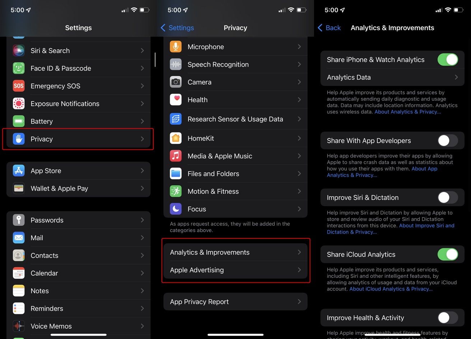
Task: Tap the blue Privacy hand icon
Action: click(x=19, y=139)
